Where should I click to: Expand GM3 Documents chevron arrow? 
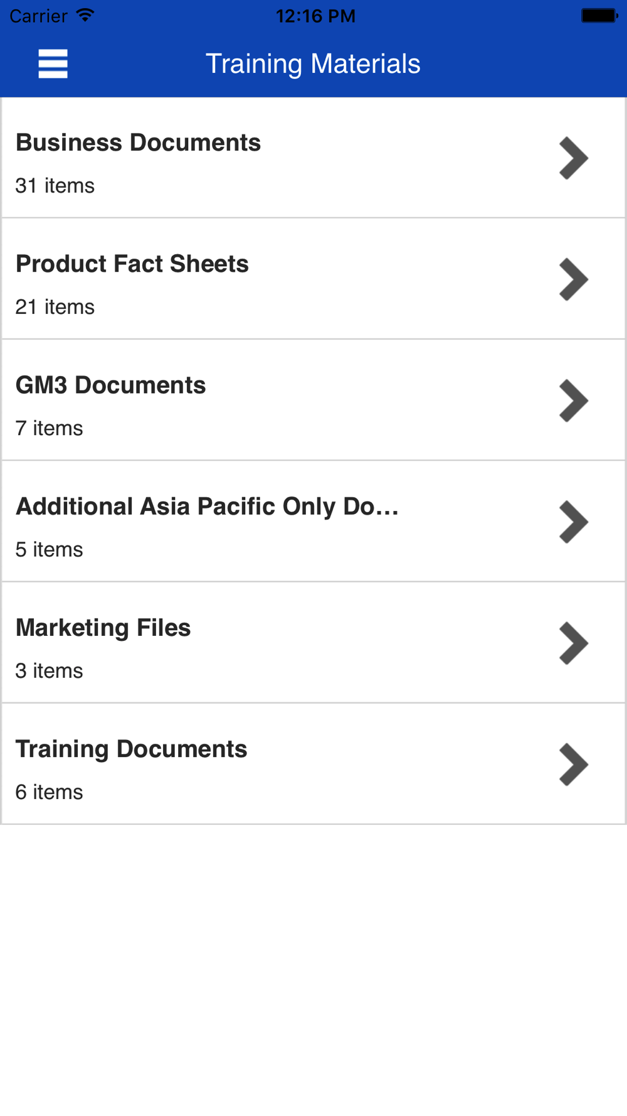[x=574, y=400]
